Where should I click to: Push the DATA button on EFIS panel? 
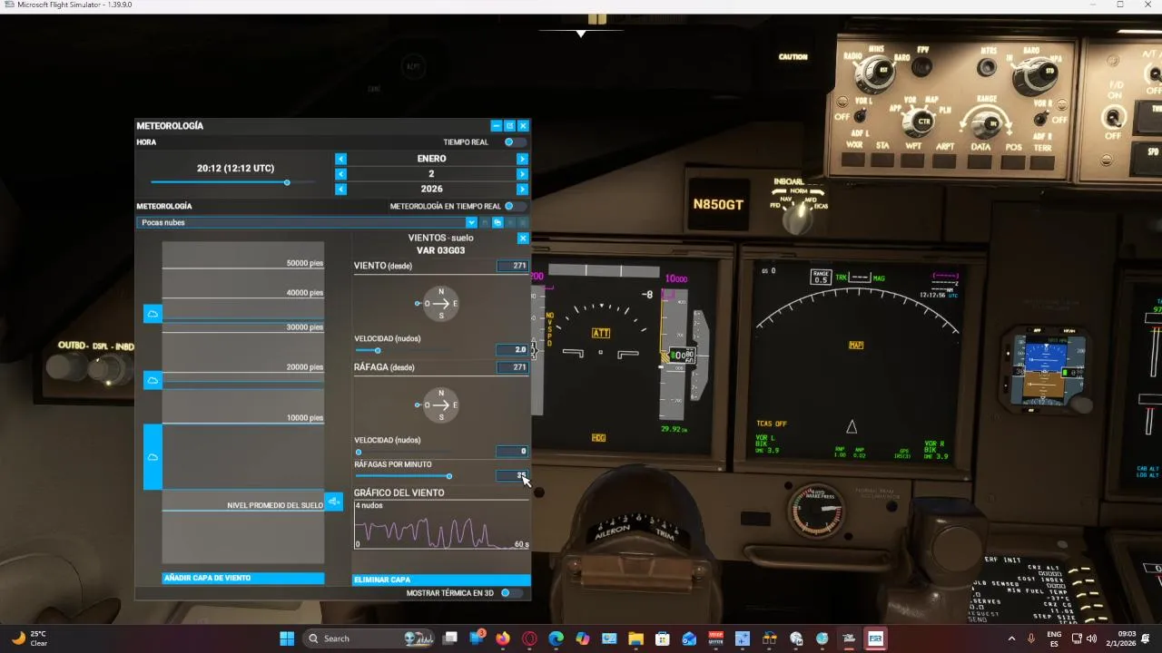(980, 163)
